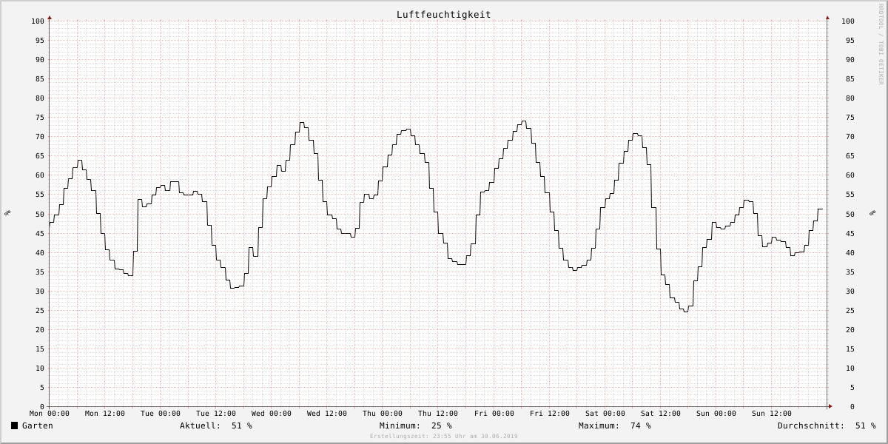Click the Garten legend label

pos(37,425)
